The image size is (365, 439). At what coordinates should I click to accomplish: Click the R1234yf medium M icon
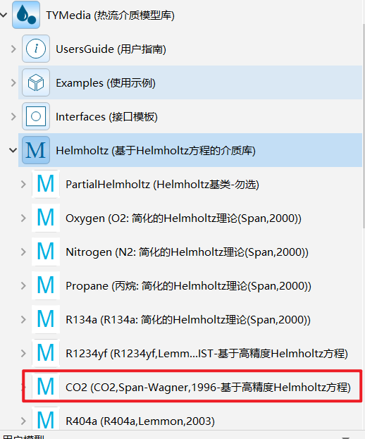click(x=46, y=353)
